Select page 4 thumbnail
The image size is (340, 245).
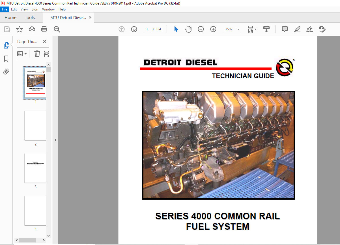click(35, 210)
